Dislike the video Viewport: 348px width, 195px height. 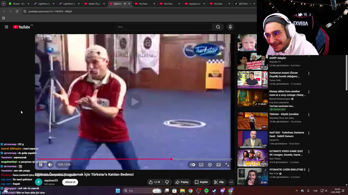pyautogui.click(x=167, y=182)
